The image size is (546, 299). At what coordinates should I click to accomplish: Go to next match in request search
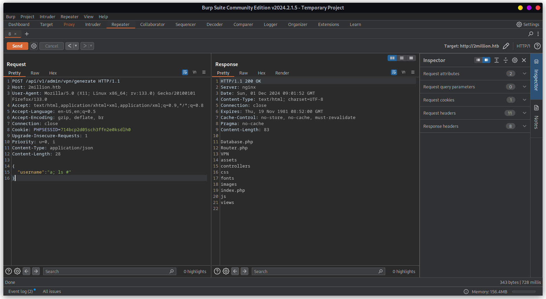click(36, 271)
